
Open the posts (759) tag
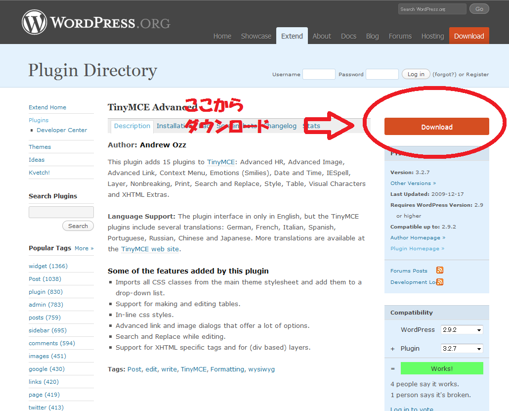coord(45,318)
